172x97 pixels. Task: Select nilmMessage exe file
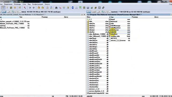119,26
